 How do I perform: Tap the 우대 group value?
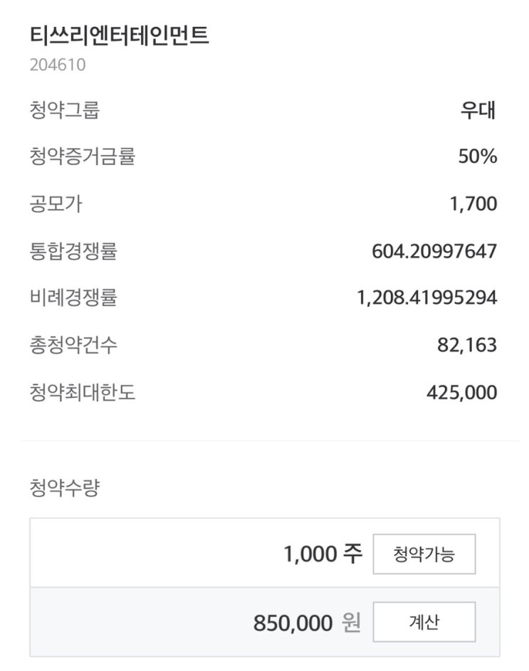(478, 110)
